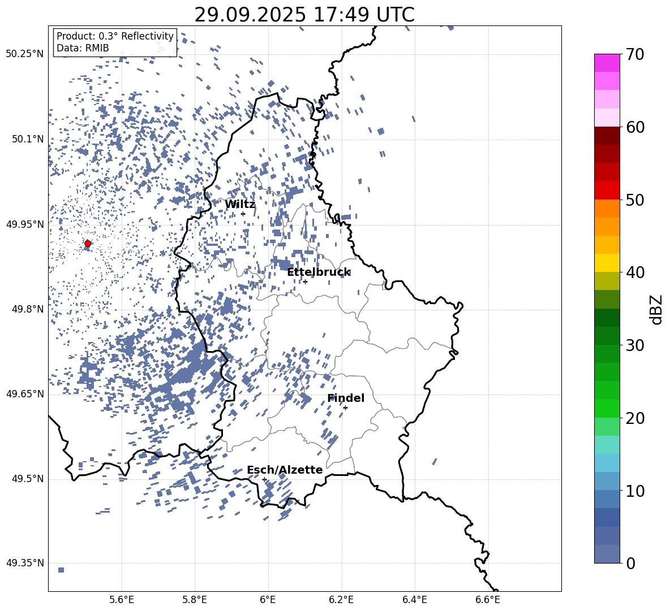The height and width of the screenshot is (611, 670).
Task: Click the colorbar tick label 20
Action: [x=635, y=418]
